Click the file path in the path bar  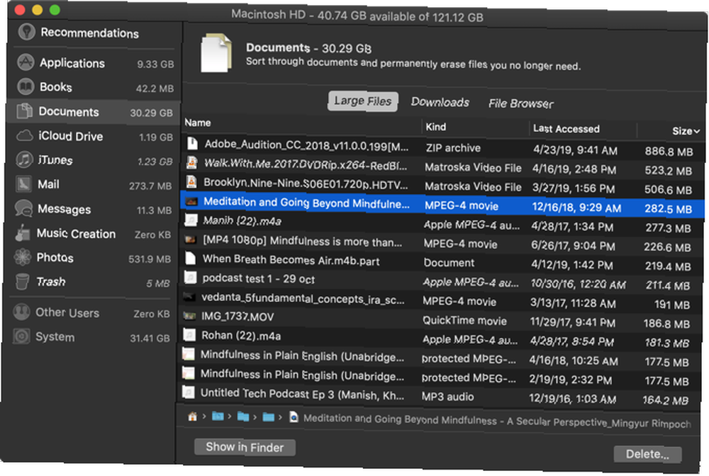point(497,421)
